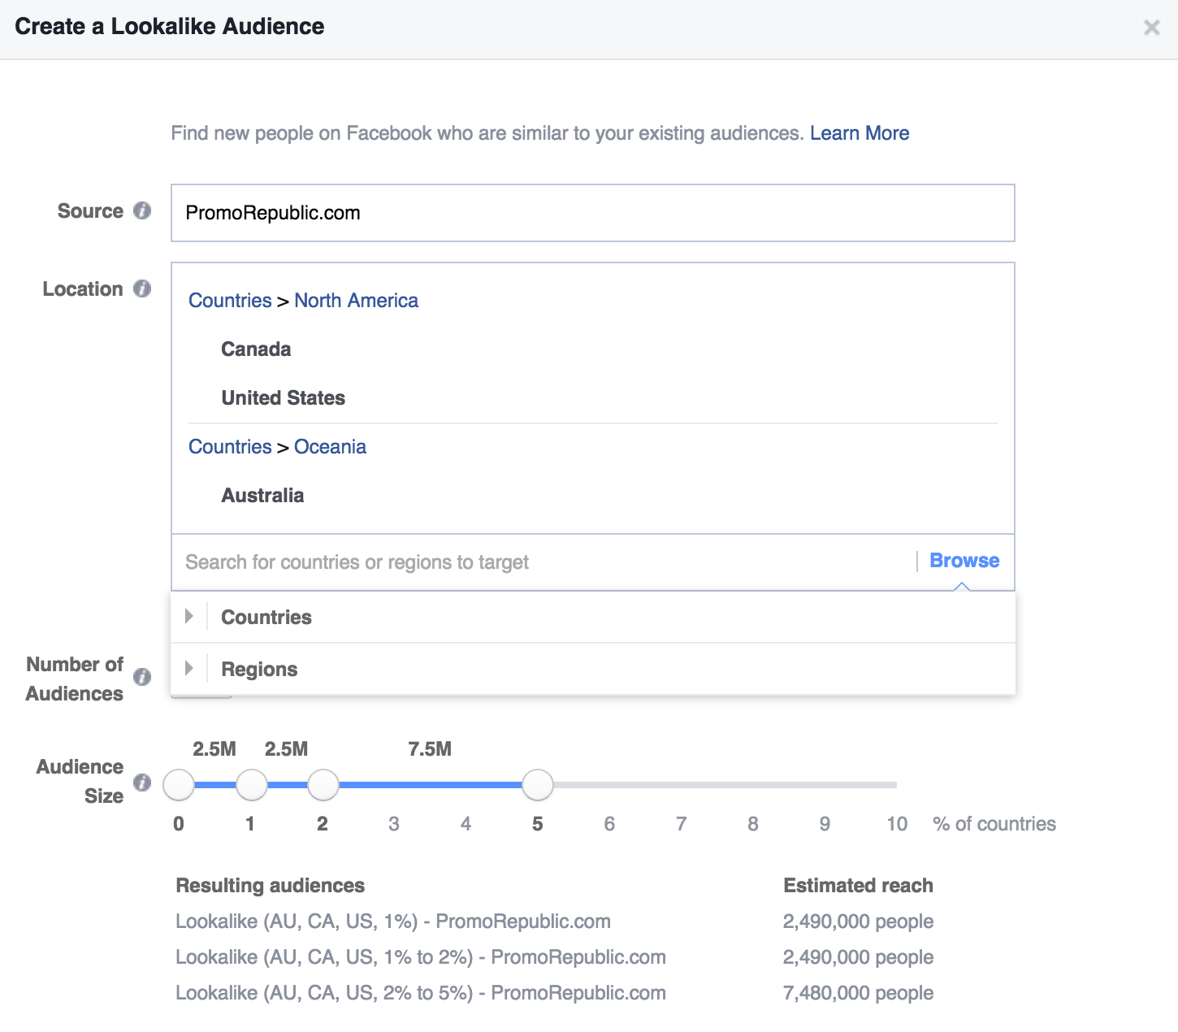Click the 10 mark on slider scale
Image resolution: width=1178 pixels, height=1032 pixels.
(x=897, y=824)
